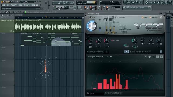Click the white envelope control point on band line
The image size is (173, 97).
coord(125,74)
